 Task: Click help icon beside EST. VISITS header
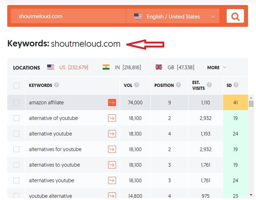point(209,85)
